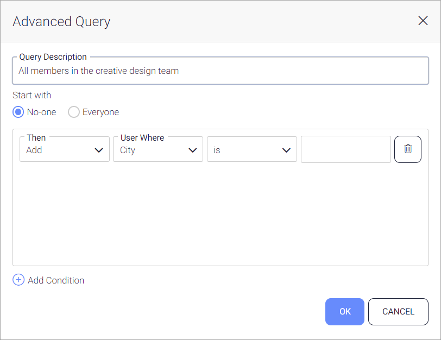Select the No-one radio button
The image size is (441, 340).
coord(18,112)
